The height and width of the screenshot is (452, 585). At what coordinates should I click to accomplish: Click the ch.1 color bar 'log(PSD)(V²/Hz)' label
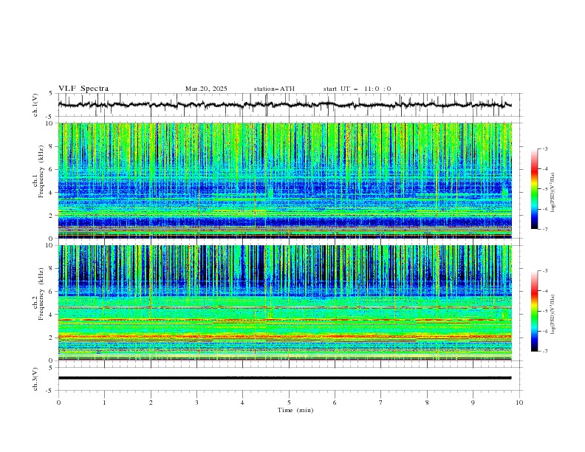[553, 193]
